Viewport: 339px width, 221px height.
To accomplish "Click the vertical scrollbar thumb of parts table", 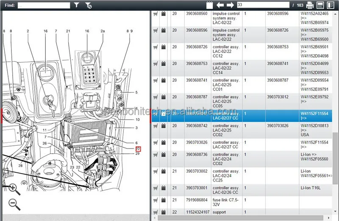I will pyautogui.click(x=335, y=158).
